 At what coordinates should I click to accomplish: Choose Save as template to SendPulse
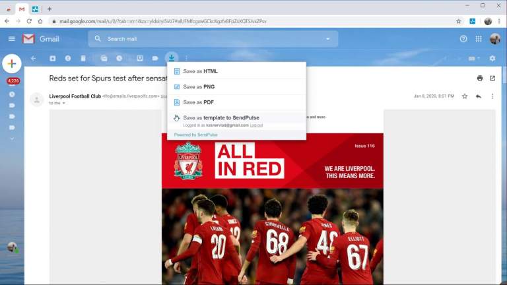click(x=237, y=117)
